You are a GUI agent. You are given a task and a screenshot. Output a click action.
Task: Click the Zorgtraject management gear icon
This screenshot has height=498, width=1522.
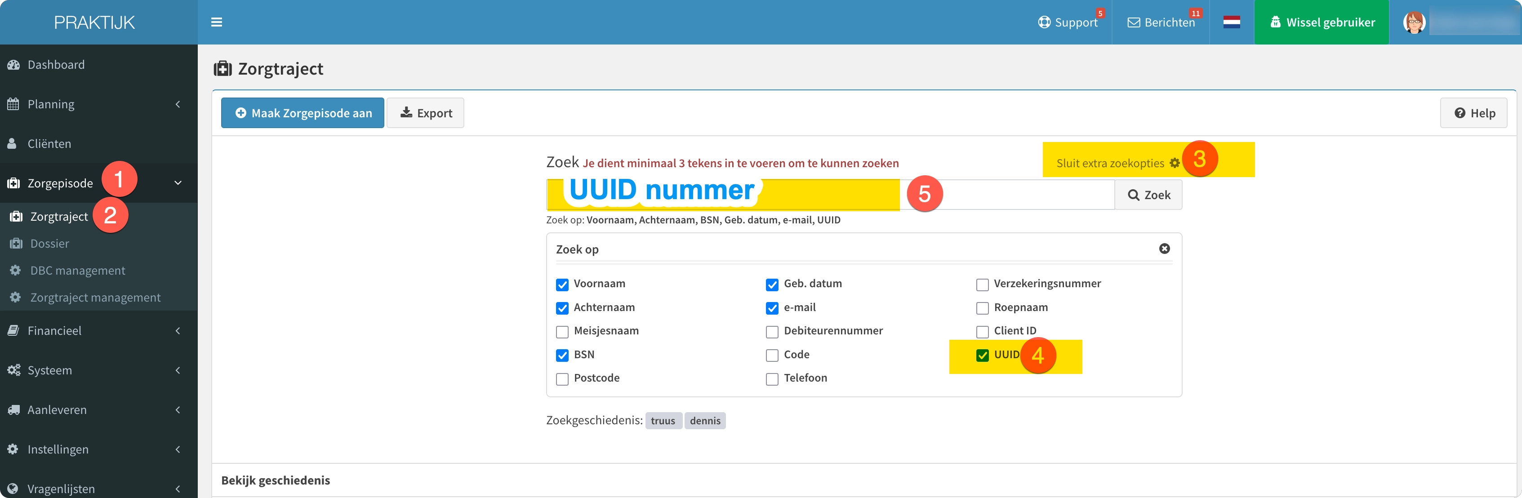point(15,297)
